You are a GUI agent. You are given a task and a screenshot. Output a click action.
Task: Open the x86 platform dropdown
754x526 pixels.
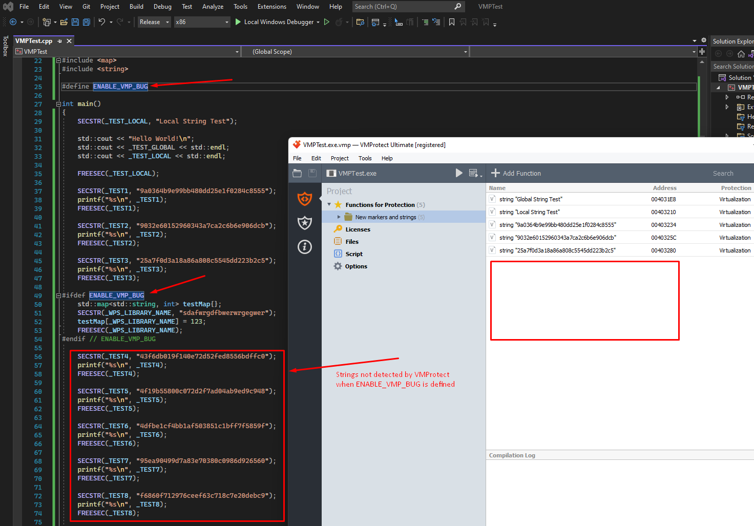pyautogui.click(x=202, y=22)
